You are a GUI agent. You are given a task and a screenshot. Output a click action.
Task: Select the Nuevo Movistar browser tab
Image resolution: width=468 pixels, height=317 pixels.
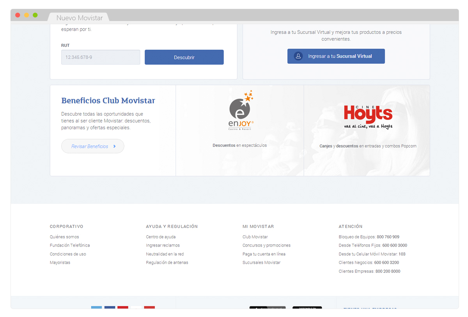coord(79,18)
